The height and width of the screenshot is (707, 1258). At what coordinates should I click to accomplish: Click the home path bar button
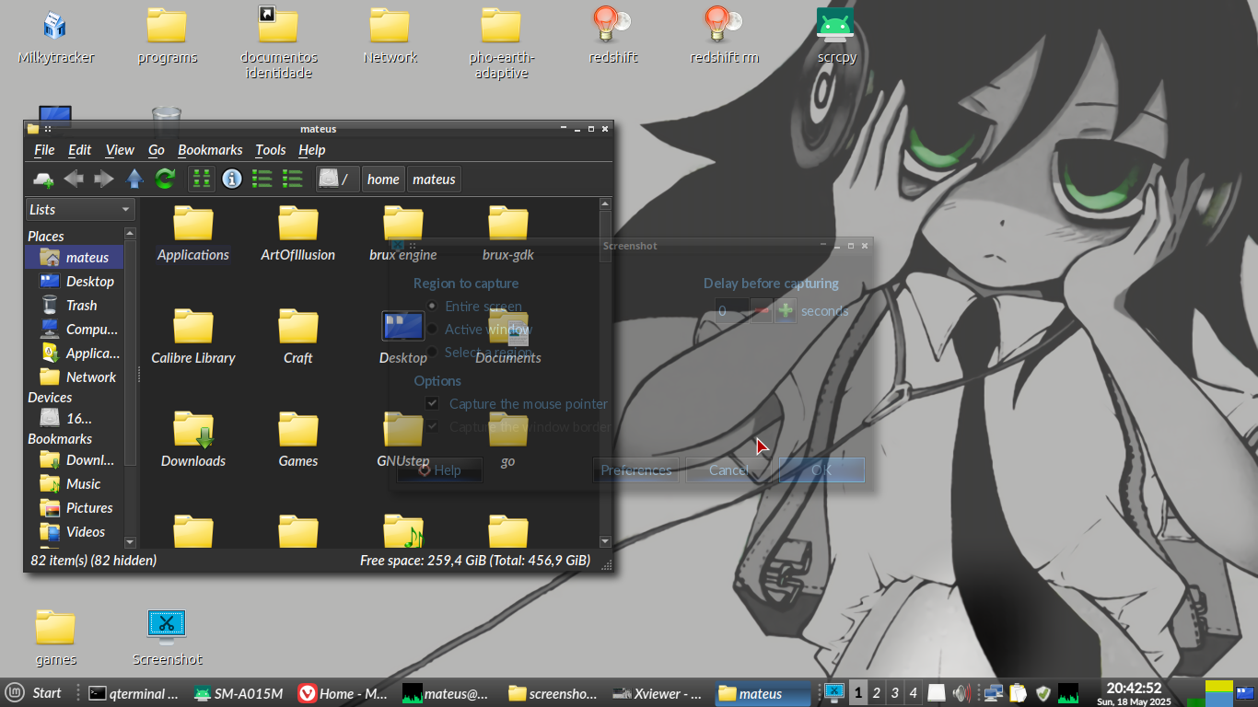383,179
